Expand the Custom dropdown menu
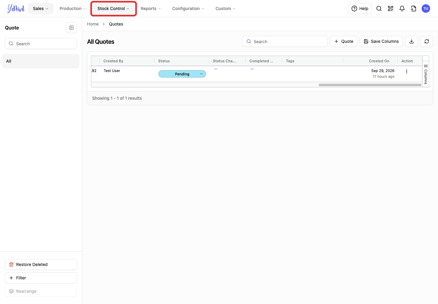 tap(225, 9)
